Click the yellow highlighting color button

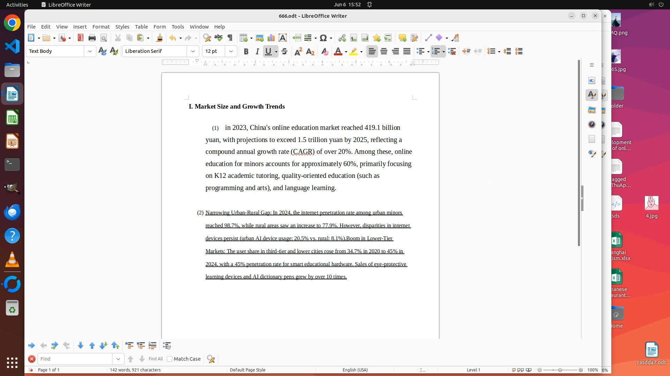coord(353,52)
